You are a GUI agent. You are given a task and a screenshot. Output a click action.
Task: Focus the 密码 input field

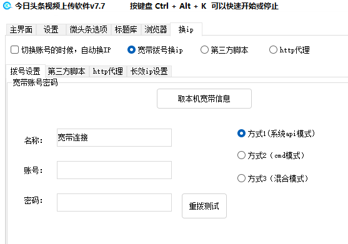(114, 203)
